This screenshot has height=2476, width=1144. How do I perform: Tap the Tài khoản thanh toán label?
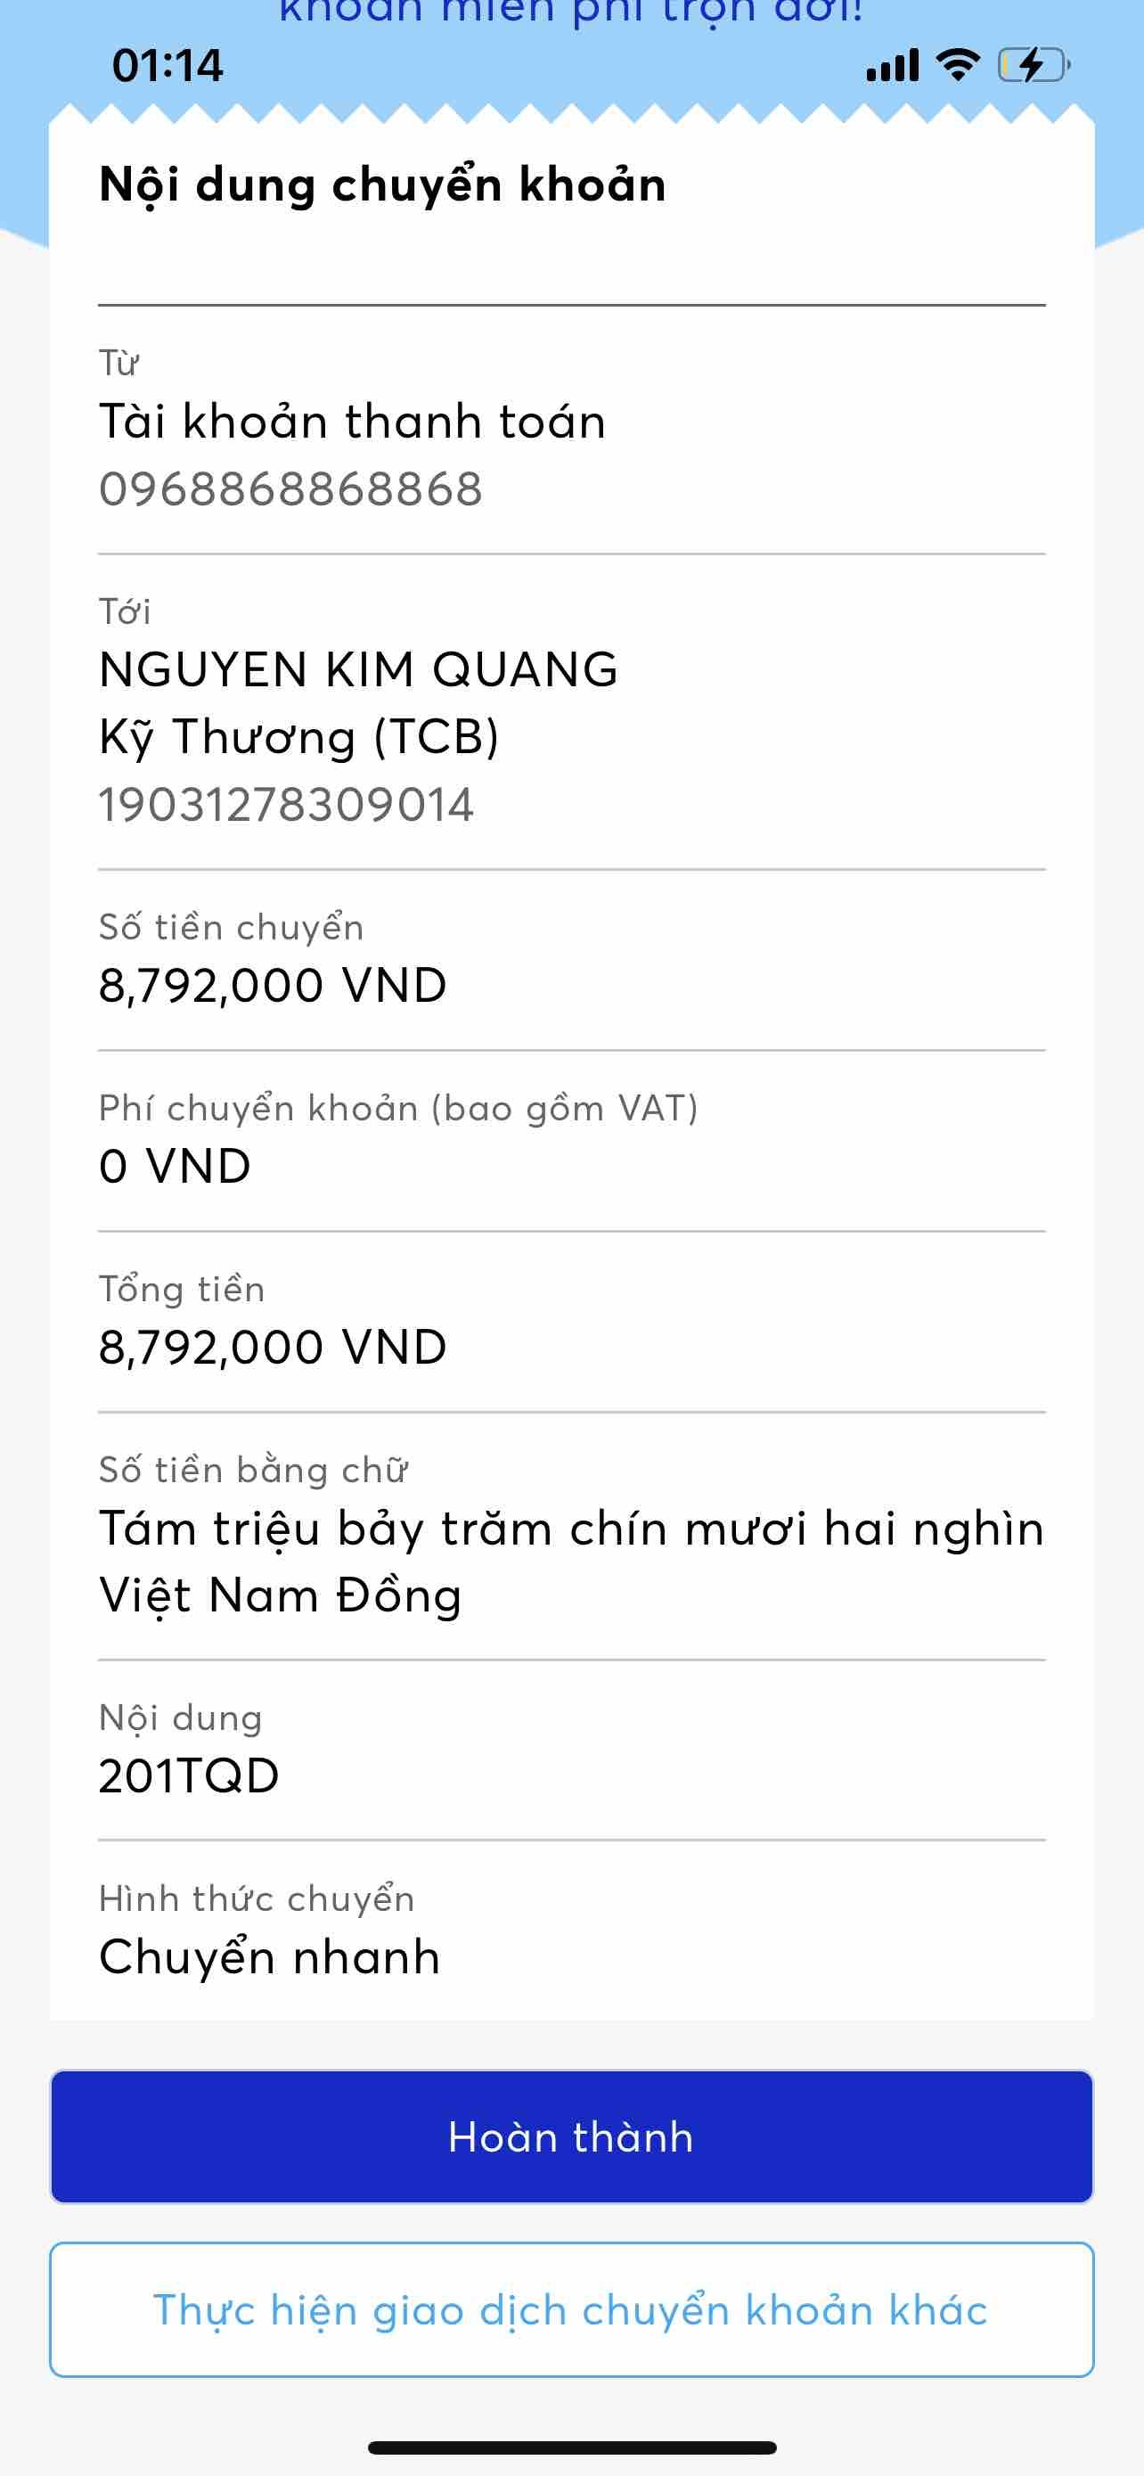[x=353, y=422]
